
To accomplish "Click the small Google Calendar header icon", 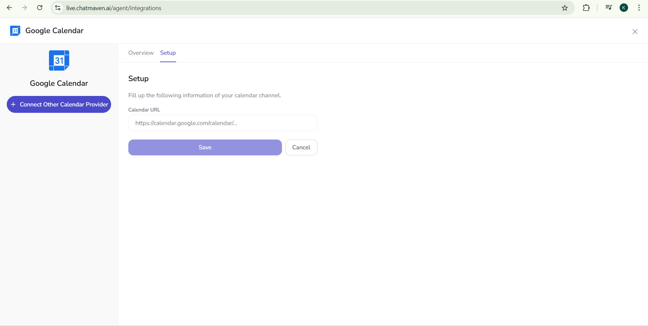I will [15, 31].
